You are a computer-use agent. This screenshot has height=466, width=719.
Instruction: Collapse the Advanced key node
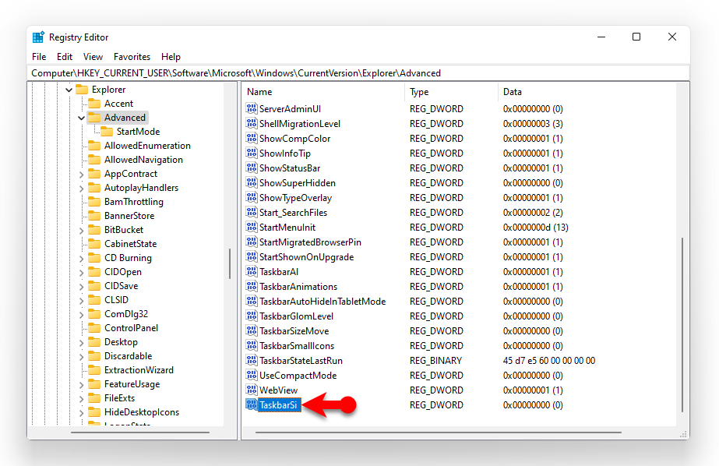(x=81, y=118)
